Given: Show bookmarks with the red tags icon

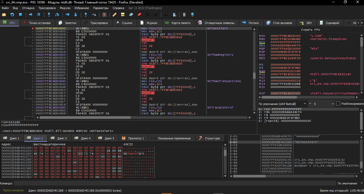Looking at the screenshot, I should (x=139, y=15).
